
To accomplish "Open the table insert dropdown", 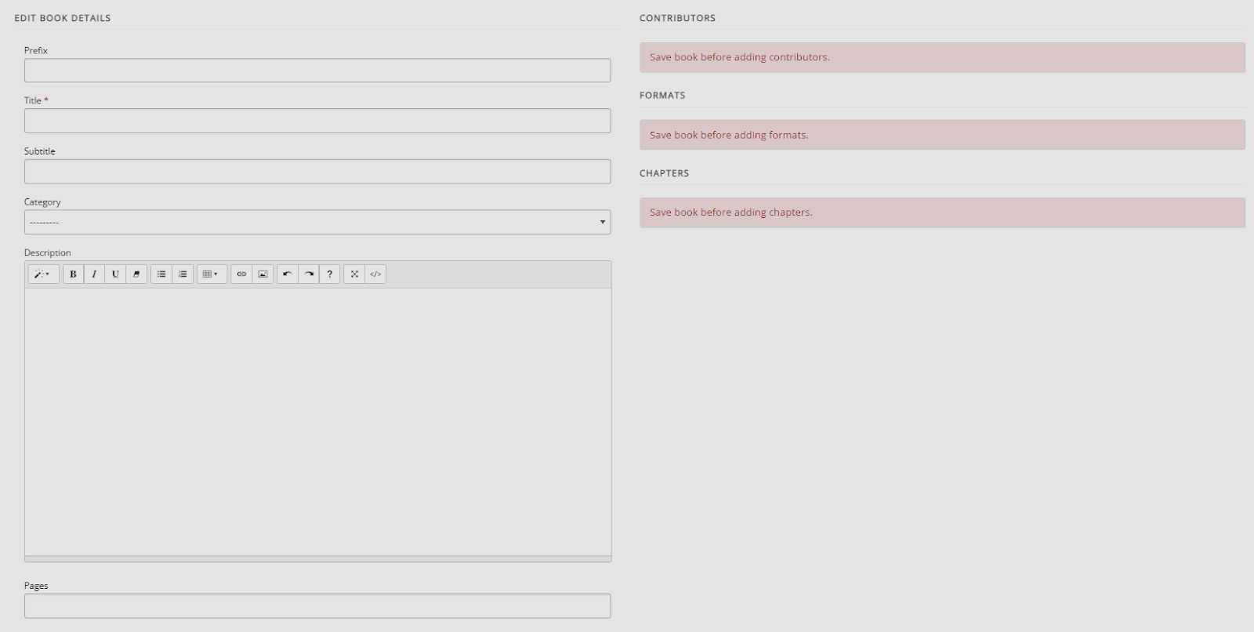I will coord(212,274).
